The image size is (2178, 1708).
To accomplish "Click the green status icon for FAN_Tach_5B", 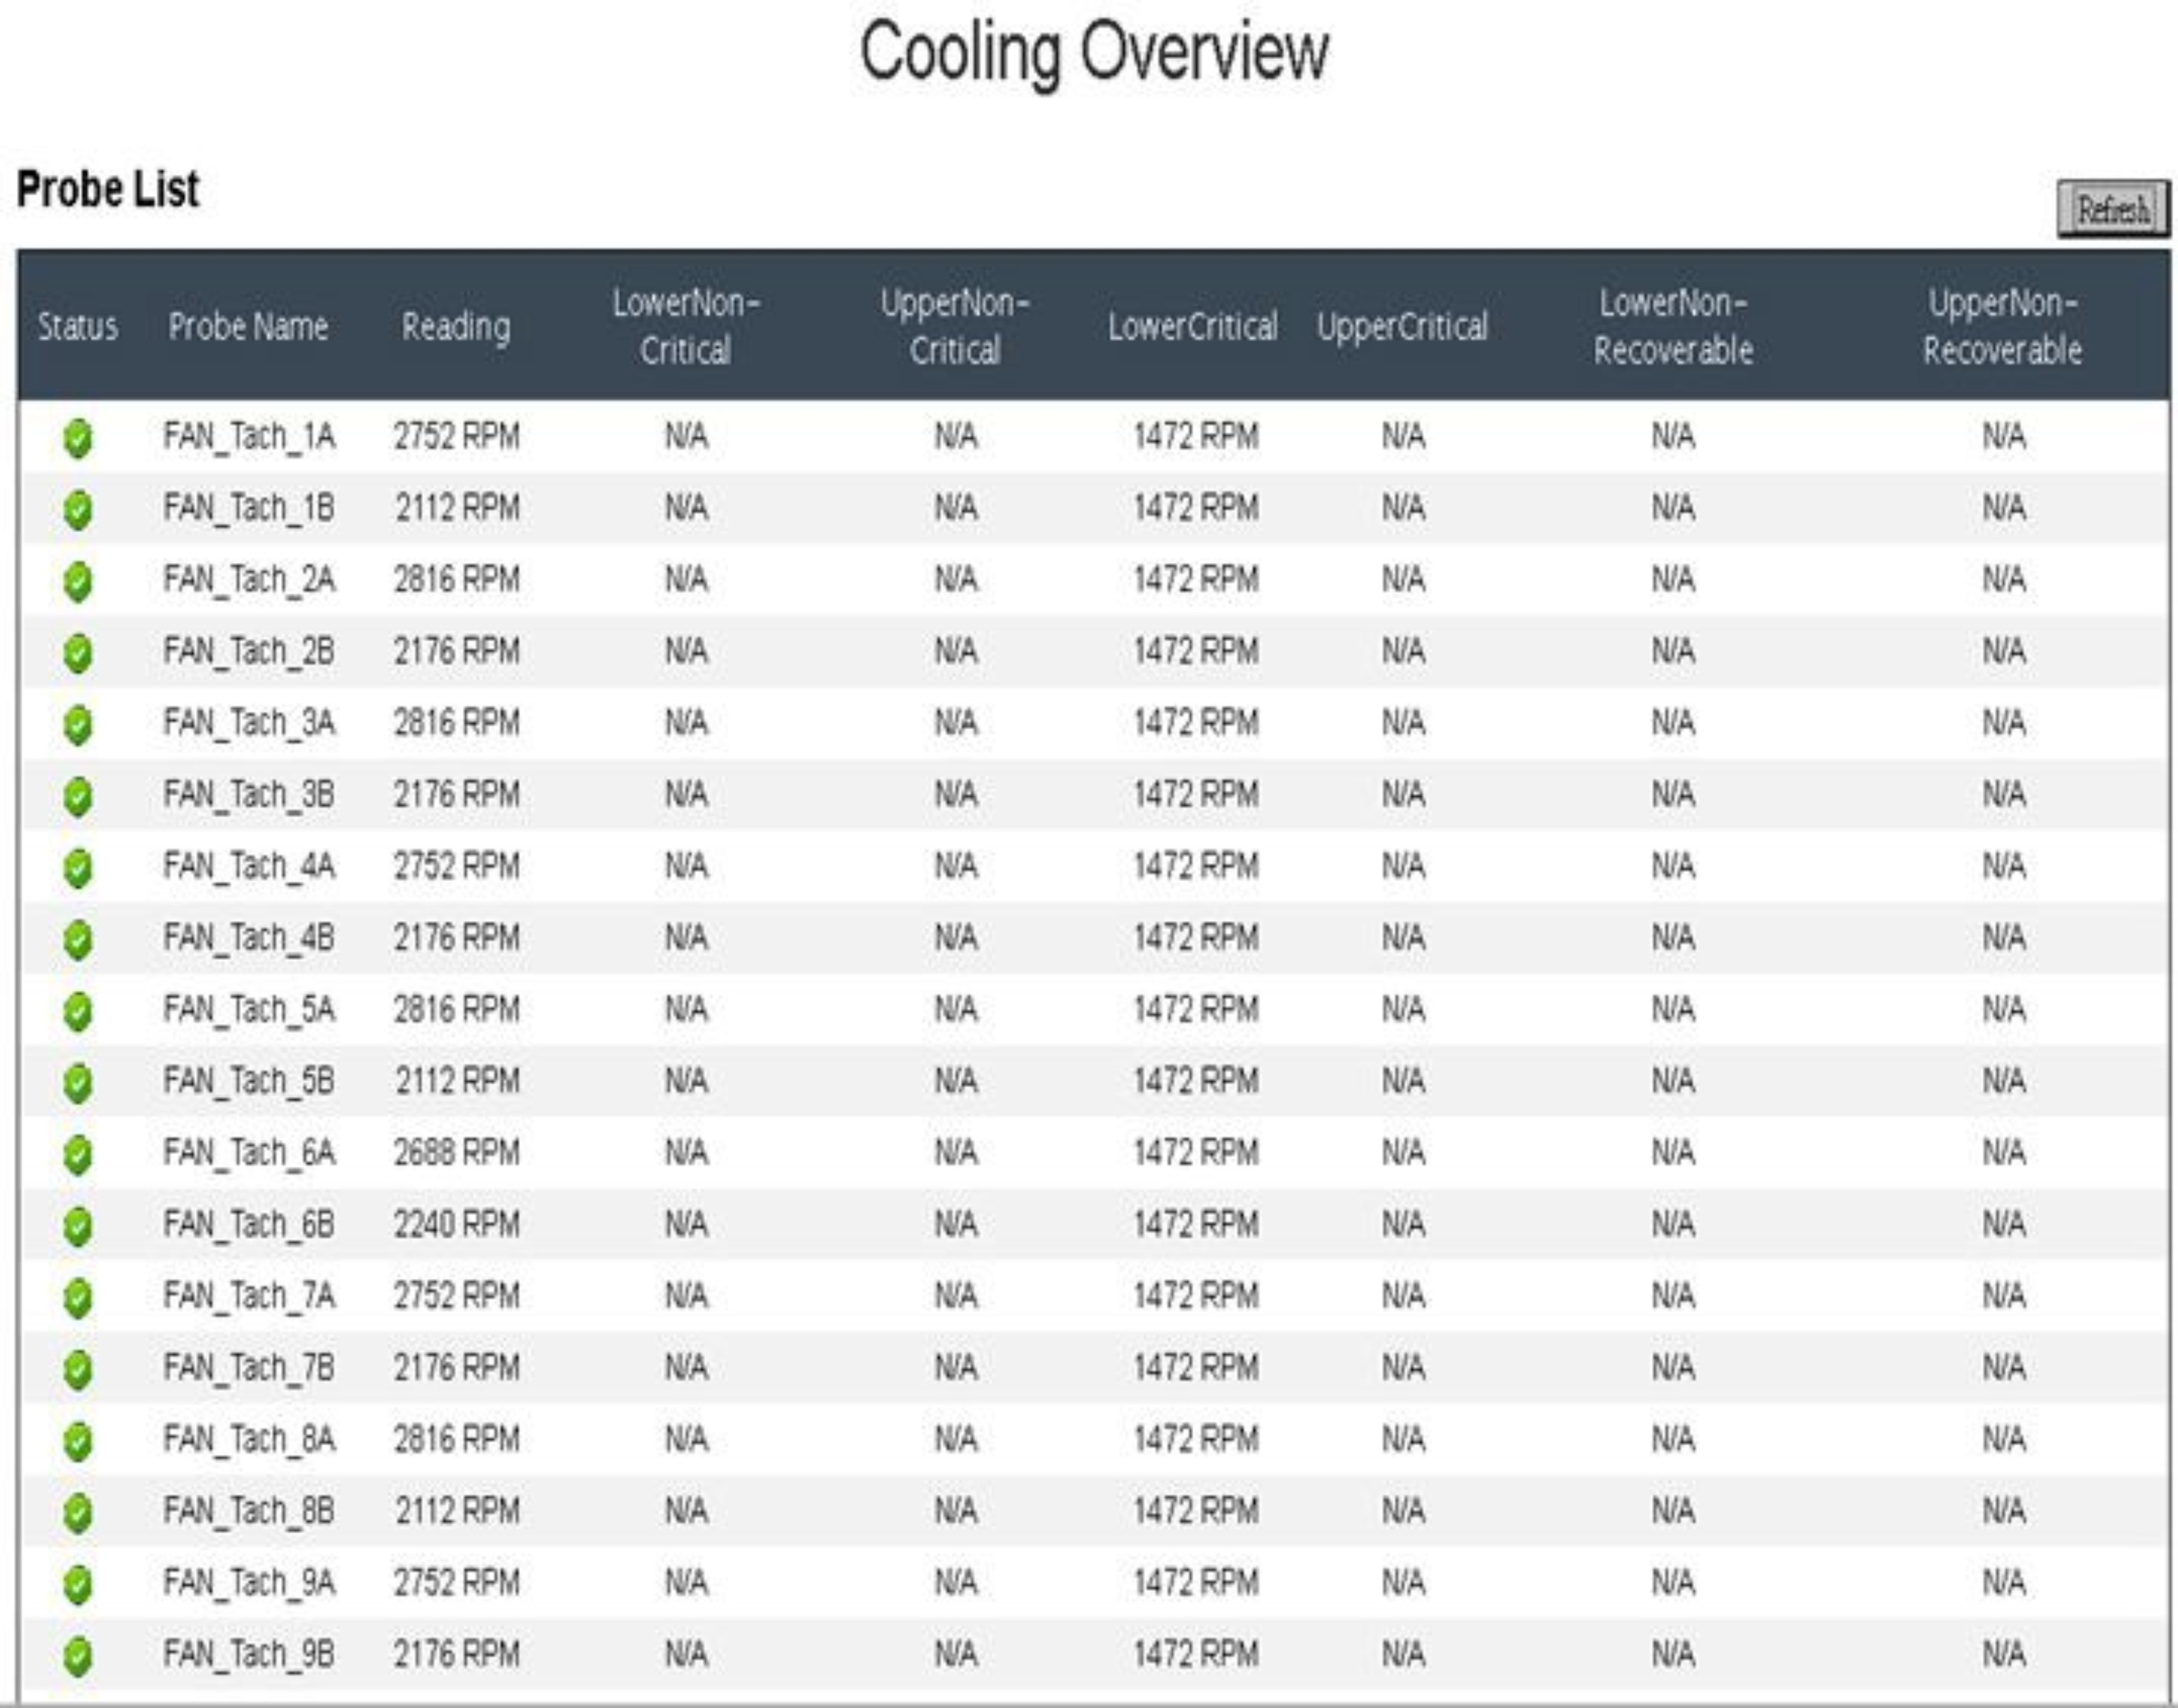I will 78,1083.
